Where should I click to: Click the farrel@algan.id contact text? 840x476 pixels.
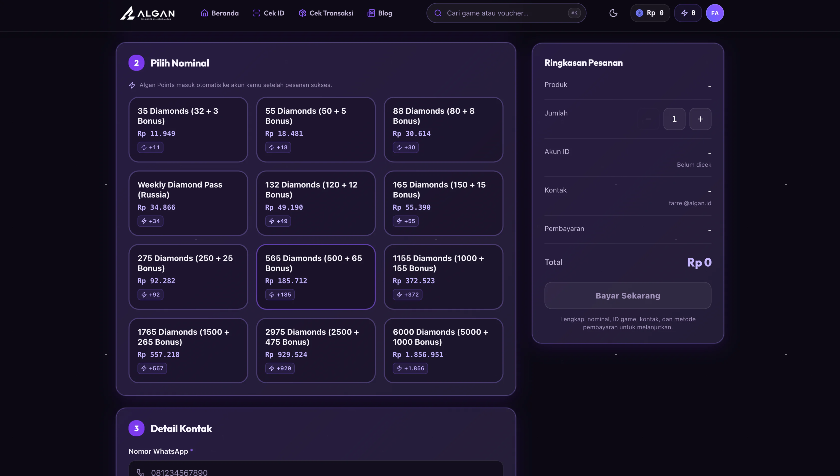click(x=690, y=203)
